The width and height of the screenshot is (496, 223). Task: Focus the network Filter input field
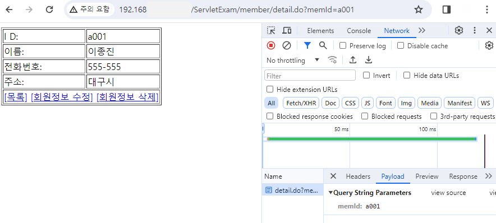(310, 75)
